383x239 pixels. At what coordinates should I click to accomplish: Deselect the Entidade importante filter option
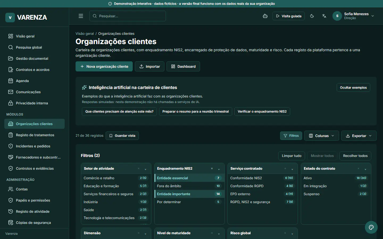tap(189, 194)
